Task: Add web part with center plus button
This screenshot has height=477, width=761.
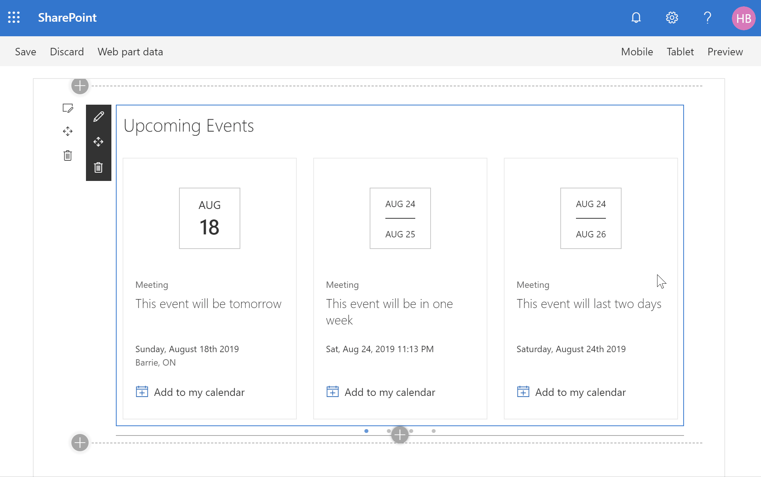Action: (400, 435)
